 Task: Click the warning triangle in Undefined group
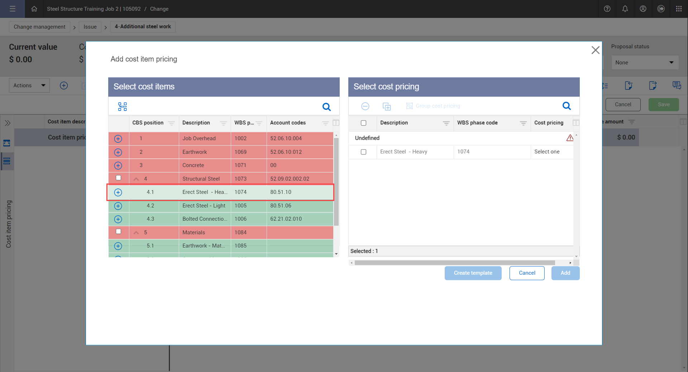point(570,138)
